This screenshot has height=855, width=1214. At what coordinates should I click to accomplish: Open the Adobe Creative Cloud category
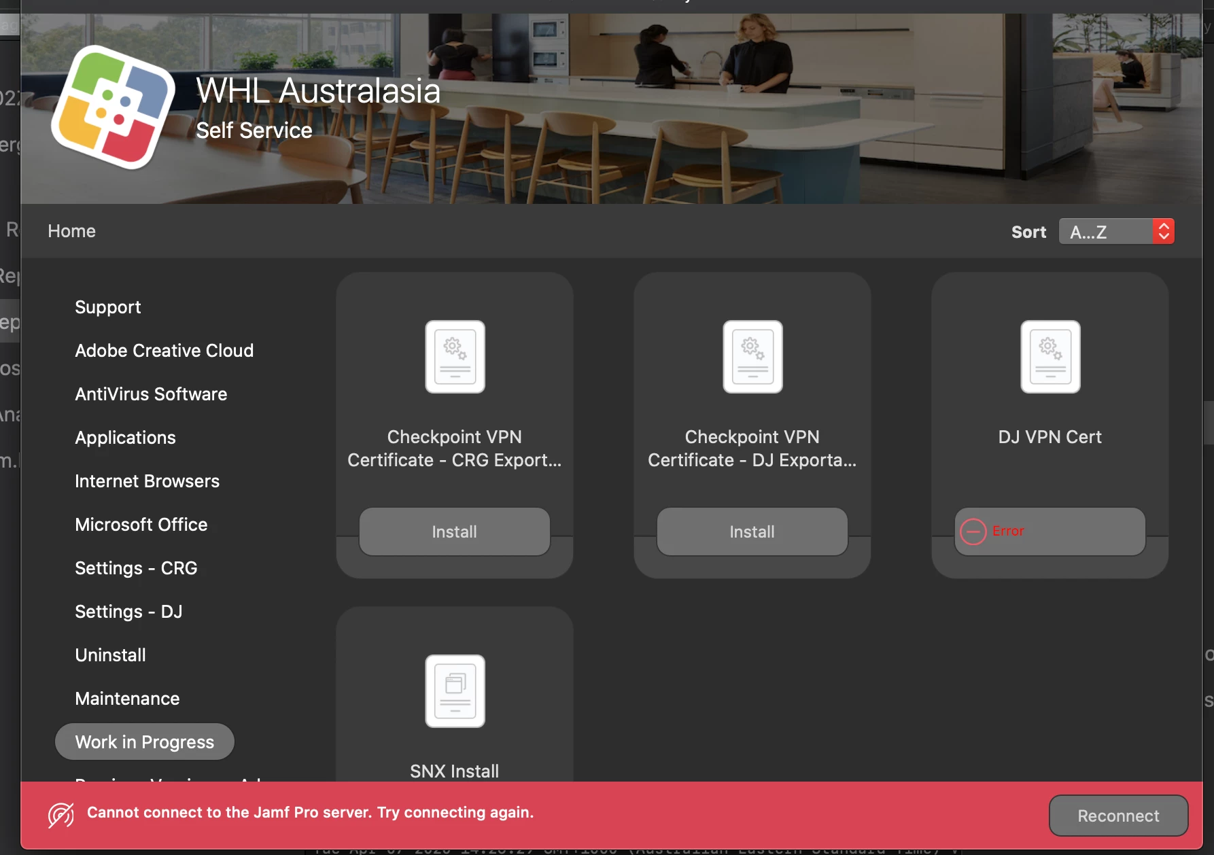164,351
